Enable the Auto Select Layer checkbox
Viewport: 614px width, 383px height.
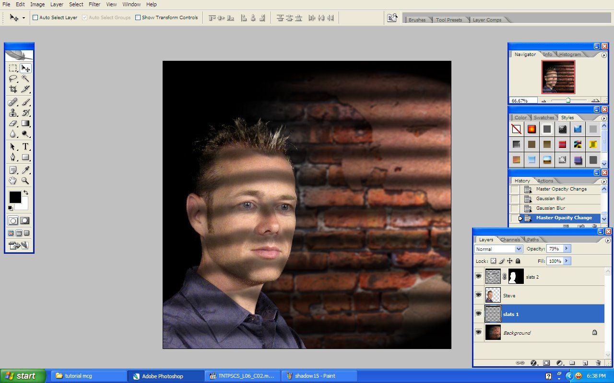click(35, 18)
